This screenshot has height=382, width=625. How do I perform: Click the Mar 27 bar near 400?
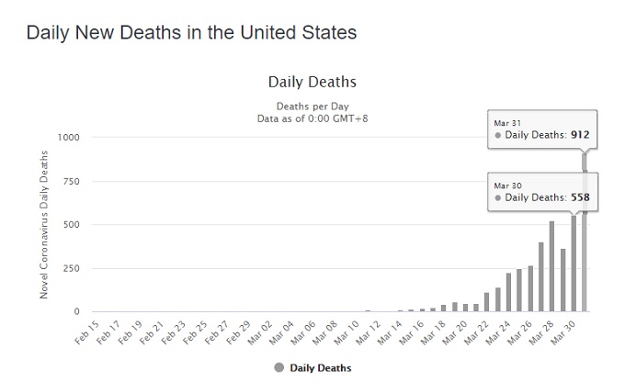540,277
